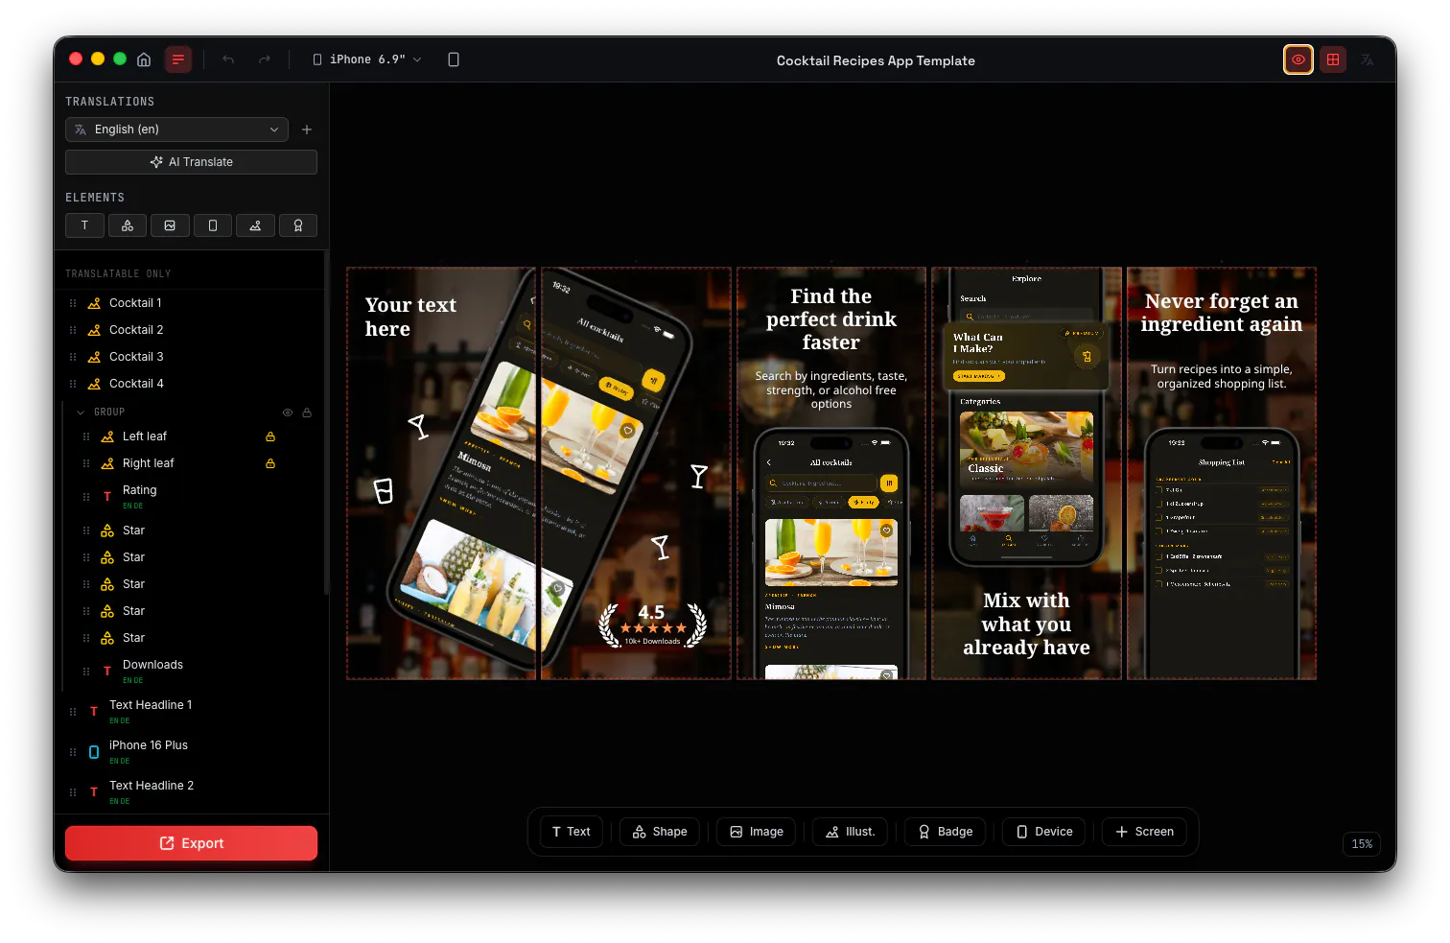Click the translate icon at top right
1450x943 pixels.
pos(1368,59)
